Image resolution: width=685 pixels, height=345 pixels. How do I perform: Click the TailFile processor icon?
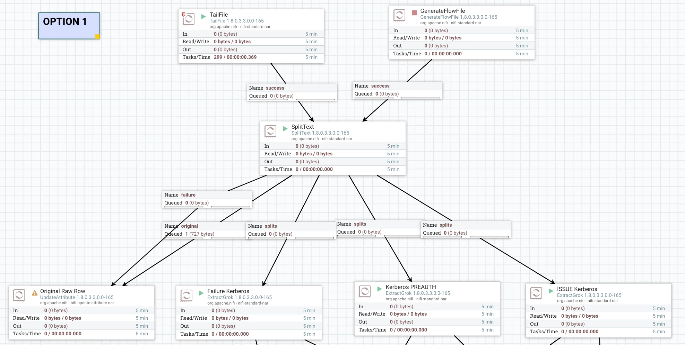point(188,19)
